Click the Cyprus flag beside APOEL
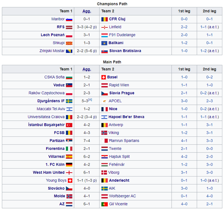Screen dimensions: 224x211 pyautogui.click(x=104, y=101)
